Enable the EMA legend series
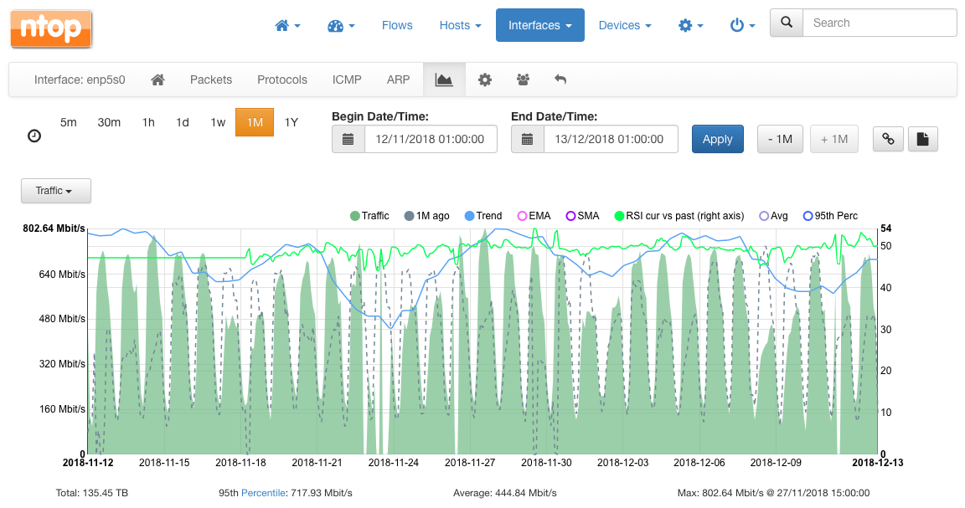The width and height of the screenshot is (965, 508). pos(534,216)
